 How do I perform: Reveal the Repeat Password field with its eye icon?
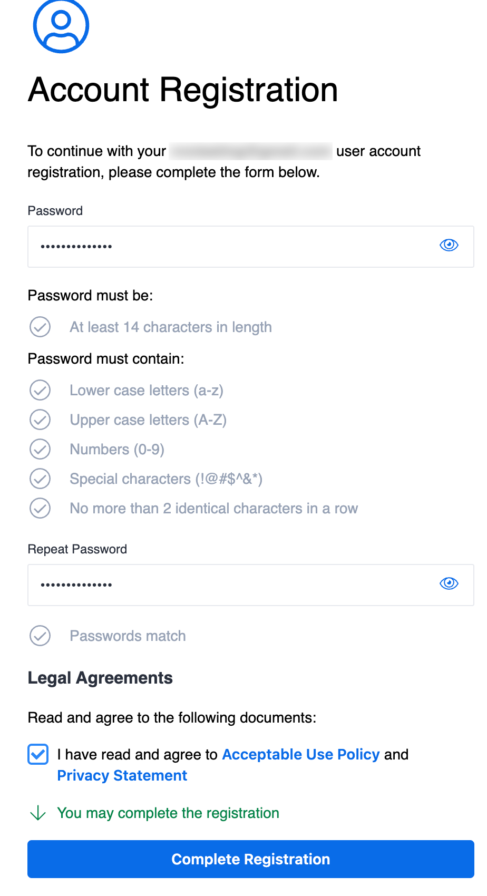tap(449, 583)
